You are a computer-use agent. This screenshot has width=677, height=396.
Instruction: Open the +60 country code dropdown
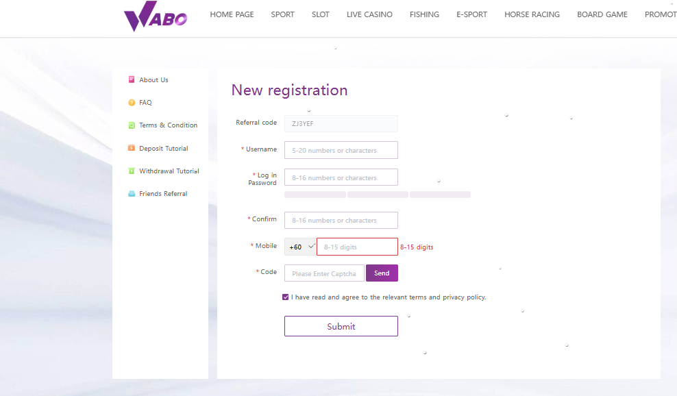[300, 247]
